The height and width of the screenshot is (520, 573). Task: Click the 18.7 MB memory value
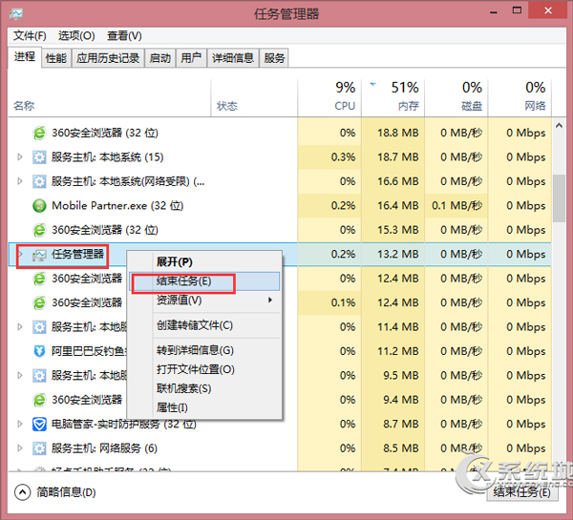point(398,157)
